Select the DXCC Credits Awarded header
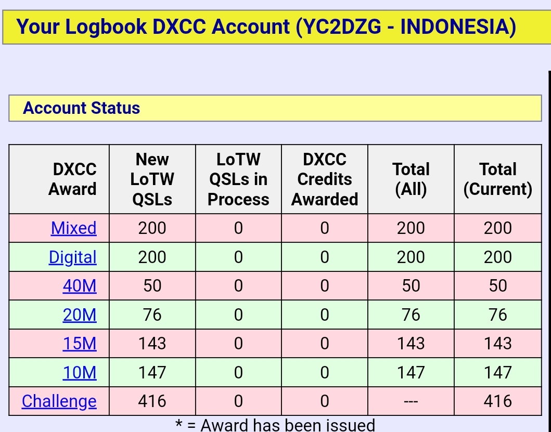Viewport: 551px width, 432px height. [325, 179]
